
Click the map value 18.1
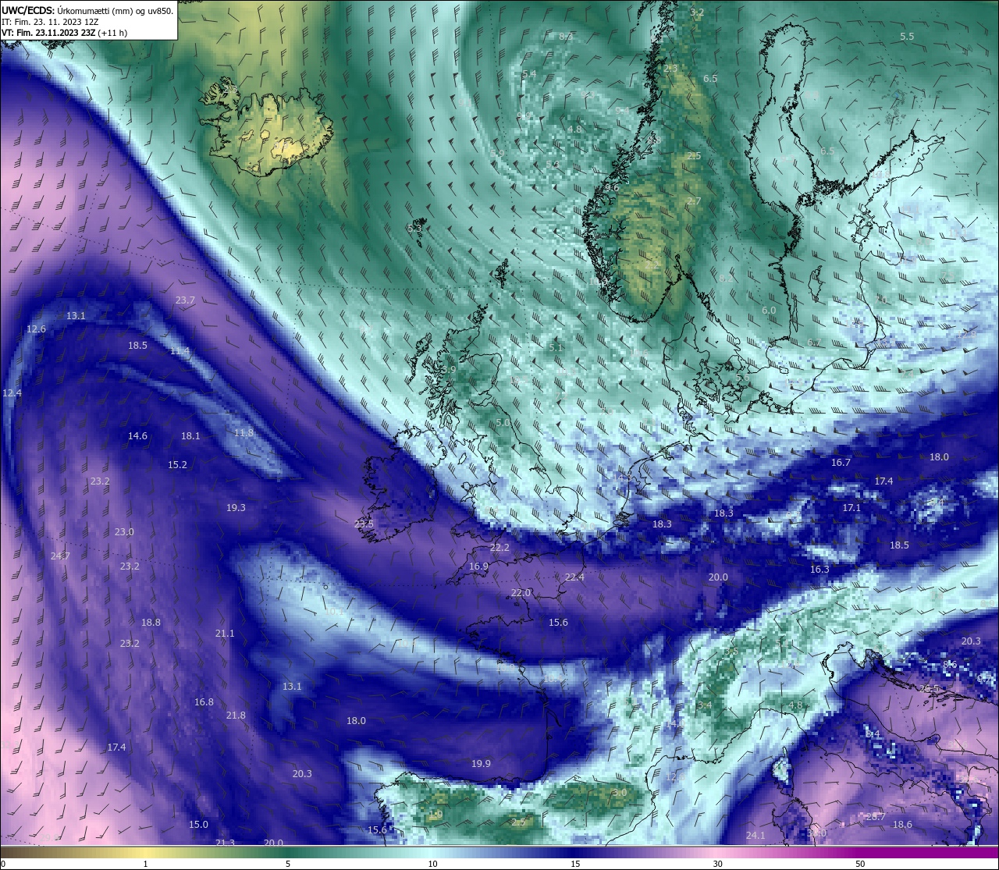[x=190, y=436]
